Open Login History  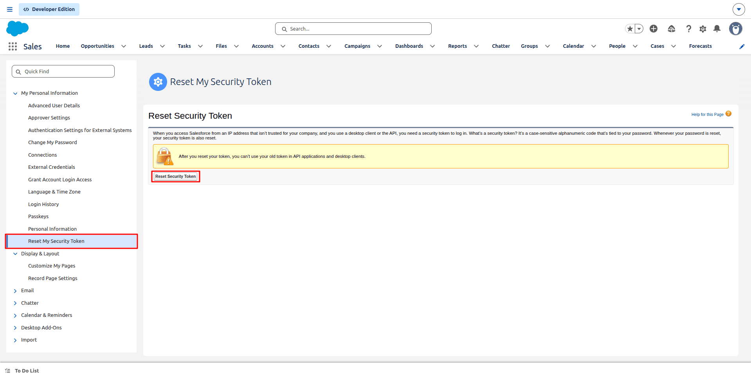pyautogui.click(x=43, y=204)
